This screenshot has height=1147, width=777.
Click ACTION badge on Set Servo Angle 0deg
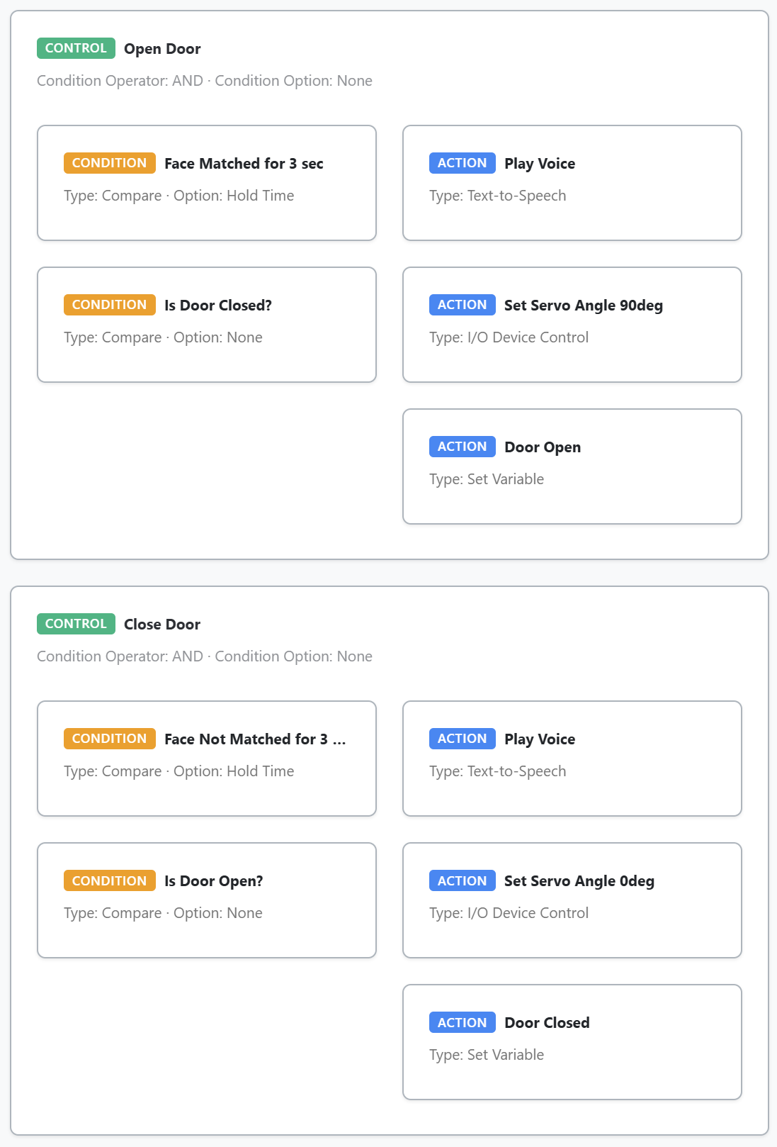pos(462,880)
